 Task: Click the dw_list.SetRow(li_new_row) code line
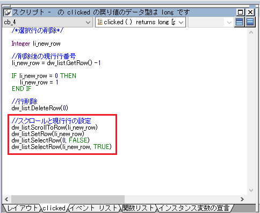tap(48, 134)
